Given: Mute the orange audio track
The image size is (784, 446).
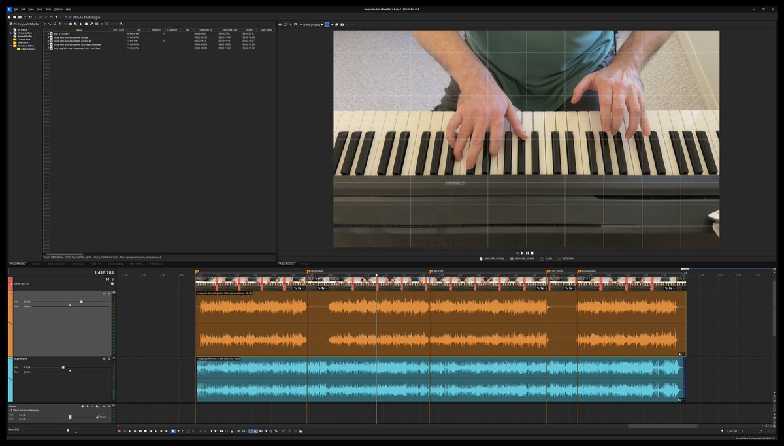Looking at the screenshot, I should pyautogui.click(x=104, y=293).
